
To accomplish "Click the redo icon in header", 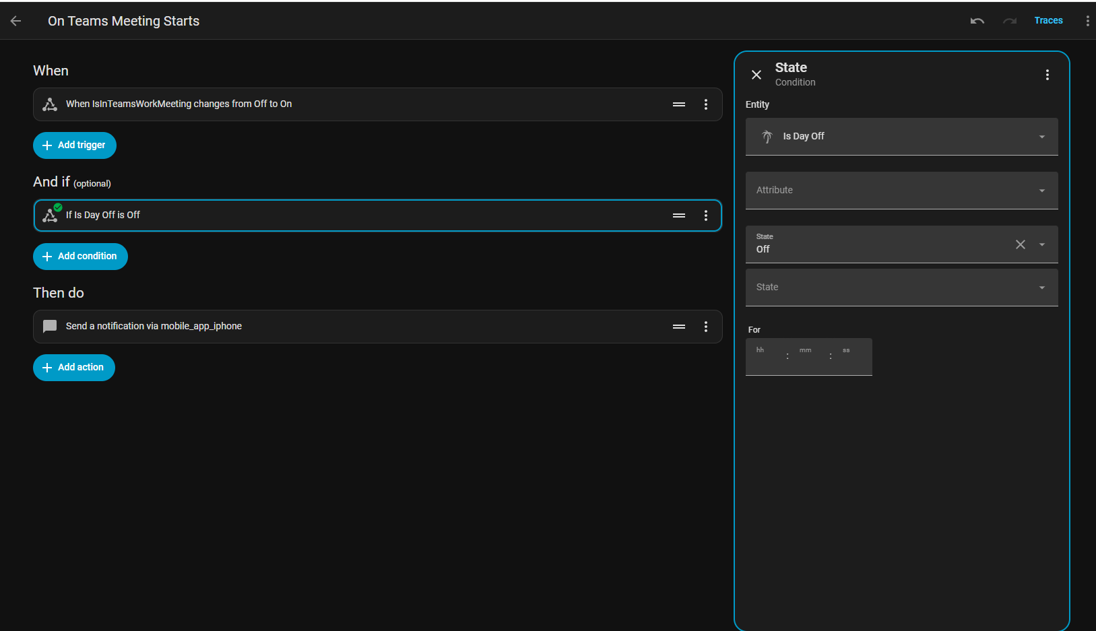I will click(1010, 21).
